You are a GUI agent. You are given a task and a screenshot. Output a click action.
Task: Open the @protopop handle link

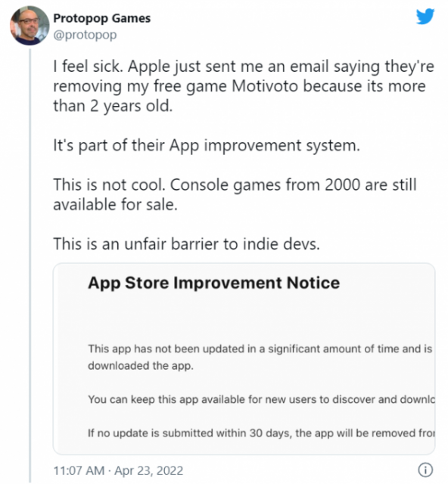point(85,35)
